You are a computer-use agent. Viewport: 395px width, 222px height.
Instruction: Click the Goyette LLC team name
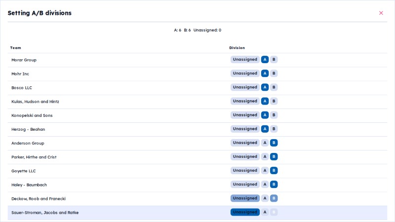pos(23,171)
